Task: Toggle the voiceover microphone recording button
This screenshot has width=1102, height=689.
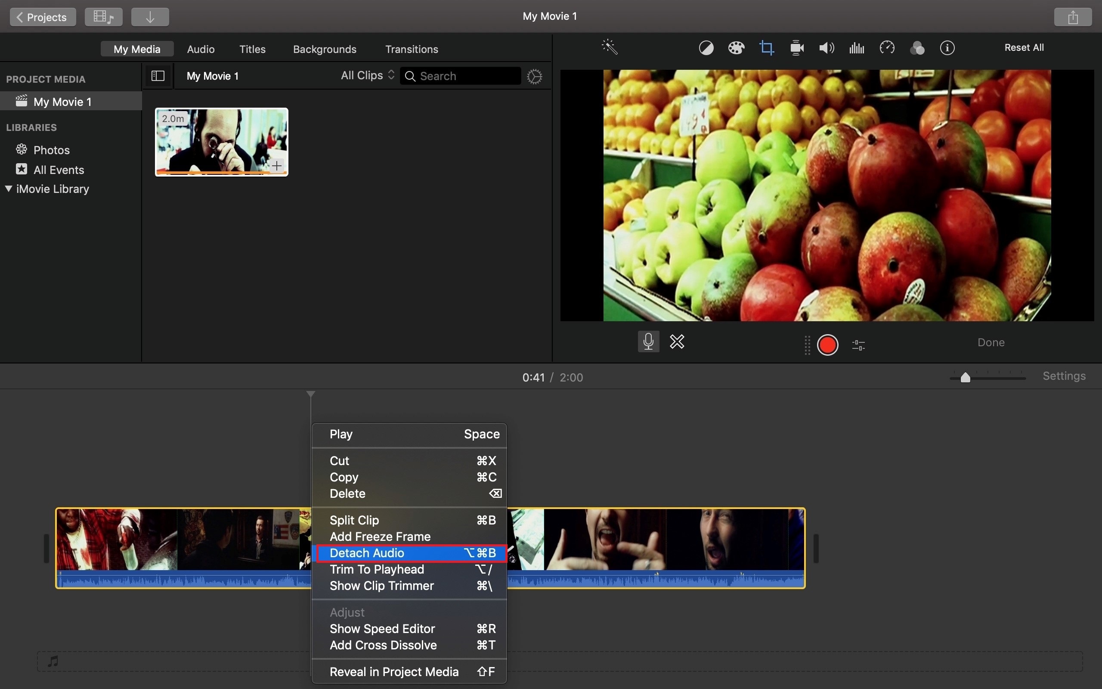Action: coord(648,341)
